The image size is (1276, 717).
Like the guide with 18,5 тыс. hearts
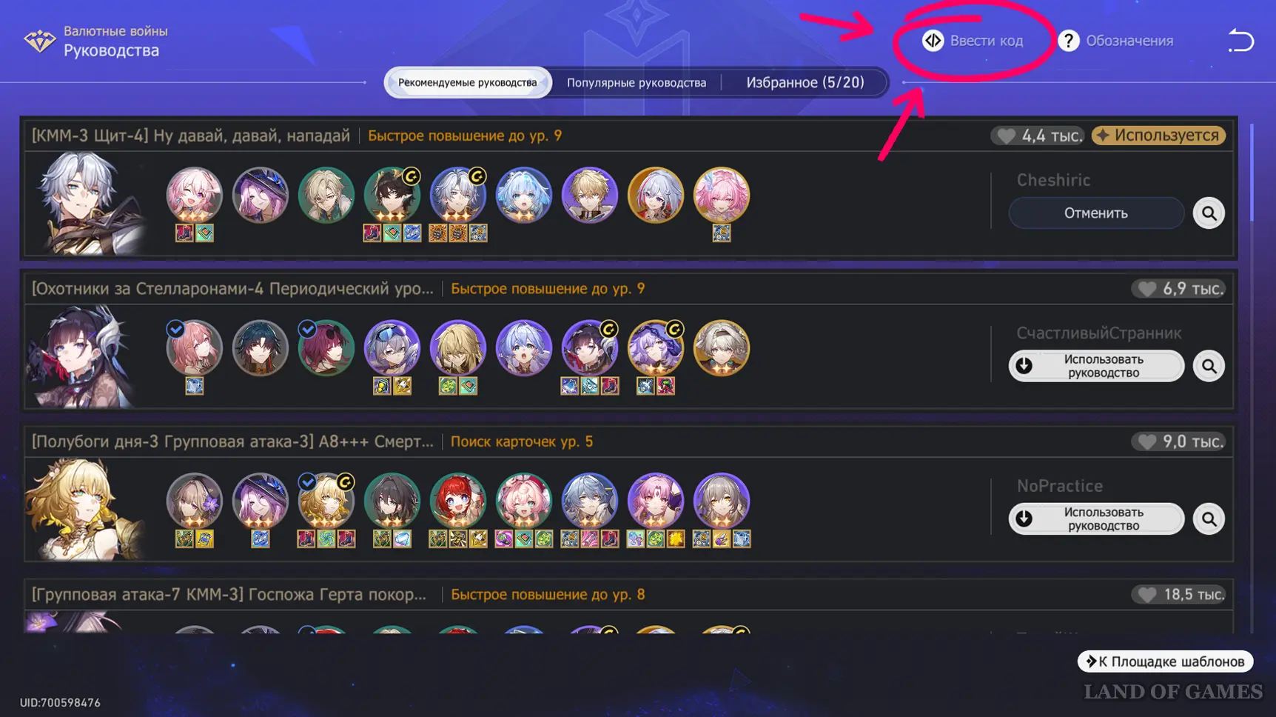[1178, 595]
